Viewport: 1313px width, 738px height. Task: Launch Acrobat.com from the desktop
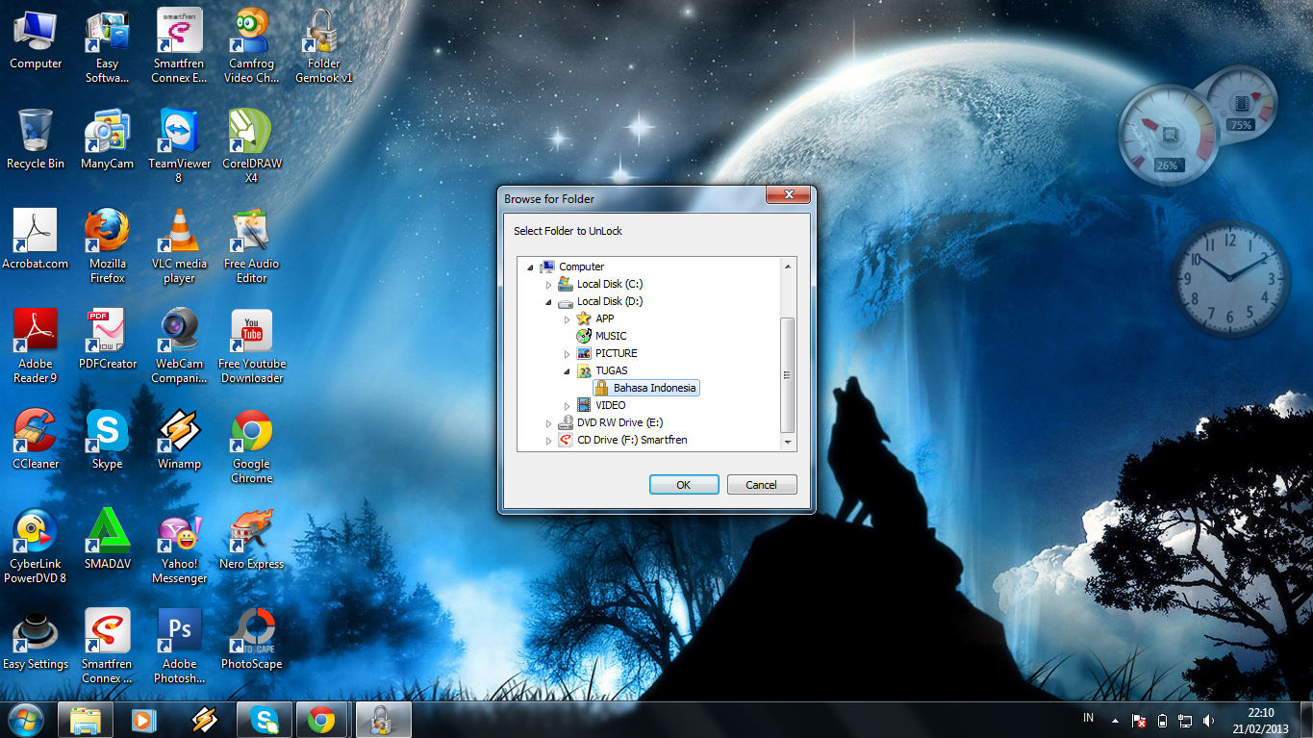click(x=36, y=240)
